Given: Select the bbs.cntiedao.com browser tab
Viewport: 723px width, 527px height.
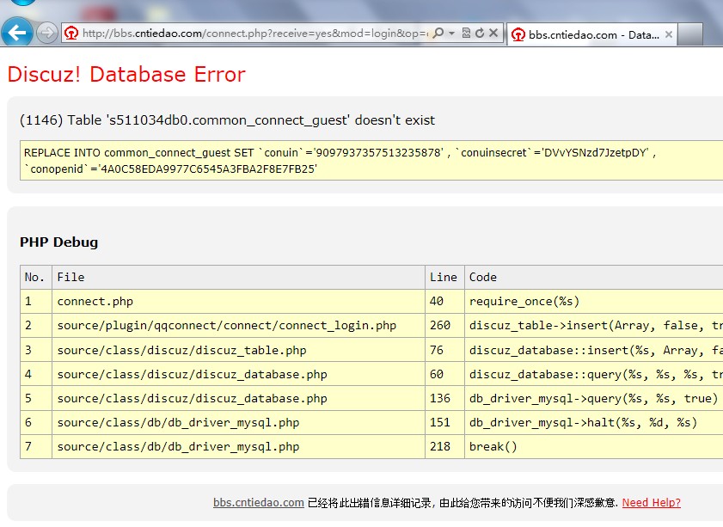Looking at the screenshot, I should 592,34.
